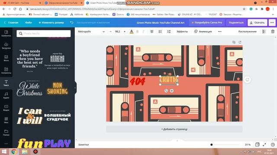This screenshot has width=277, height=155.
Task: Open the Folders sidebar panel
Action: (6, 133)
